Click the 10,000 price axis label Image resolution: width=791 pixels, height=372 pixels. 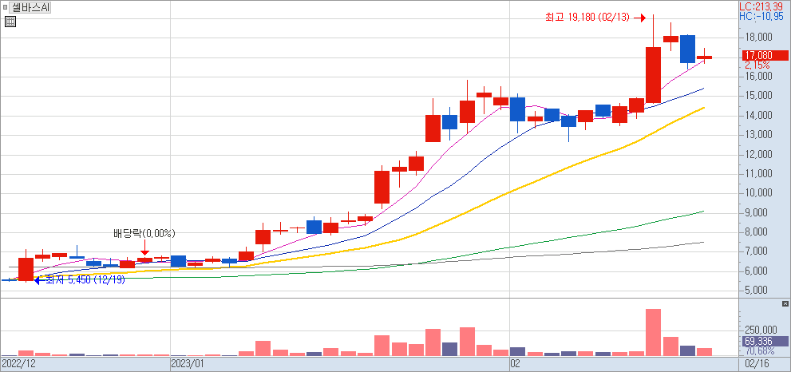[757, 193]
